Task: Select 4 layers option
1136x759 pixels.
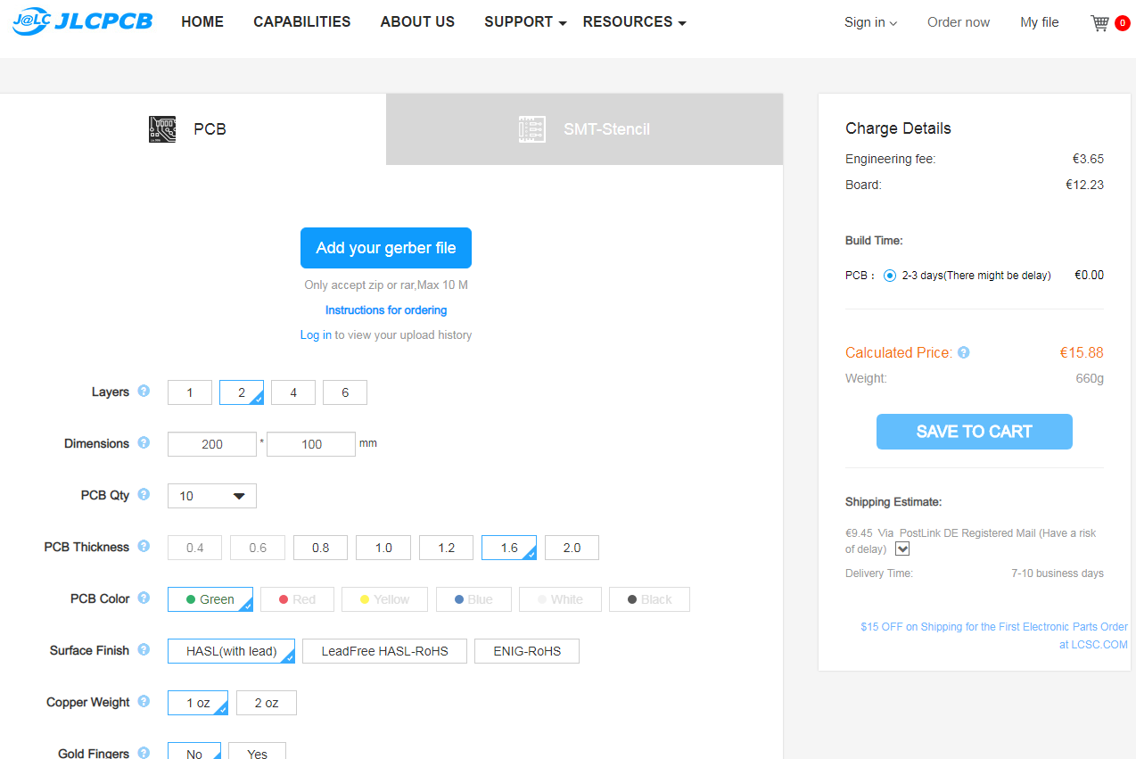Action: [293, 392]
